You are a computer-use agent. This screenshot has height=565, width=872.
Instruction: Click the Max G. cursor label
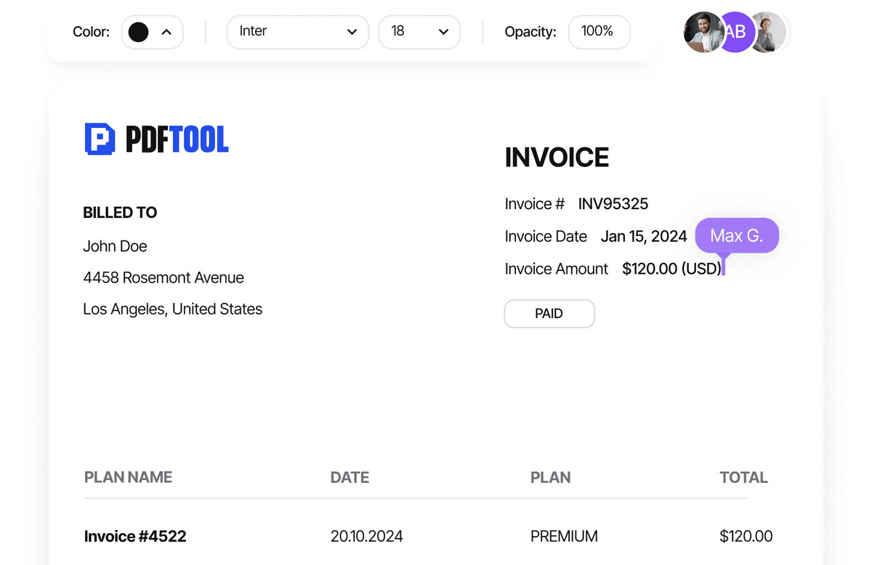(x=736, y=236)
